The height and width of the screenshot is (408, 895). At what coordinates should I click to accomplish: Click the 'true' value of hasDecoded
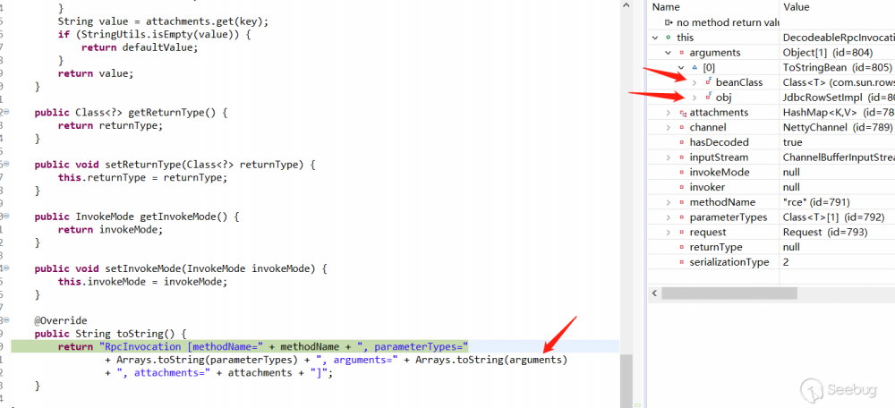[793, 142]
